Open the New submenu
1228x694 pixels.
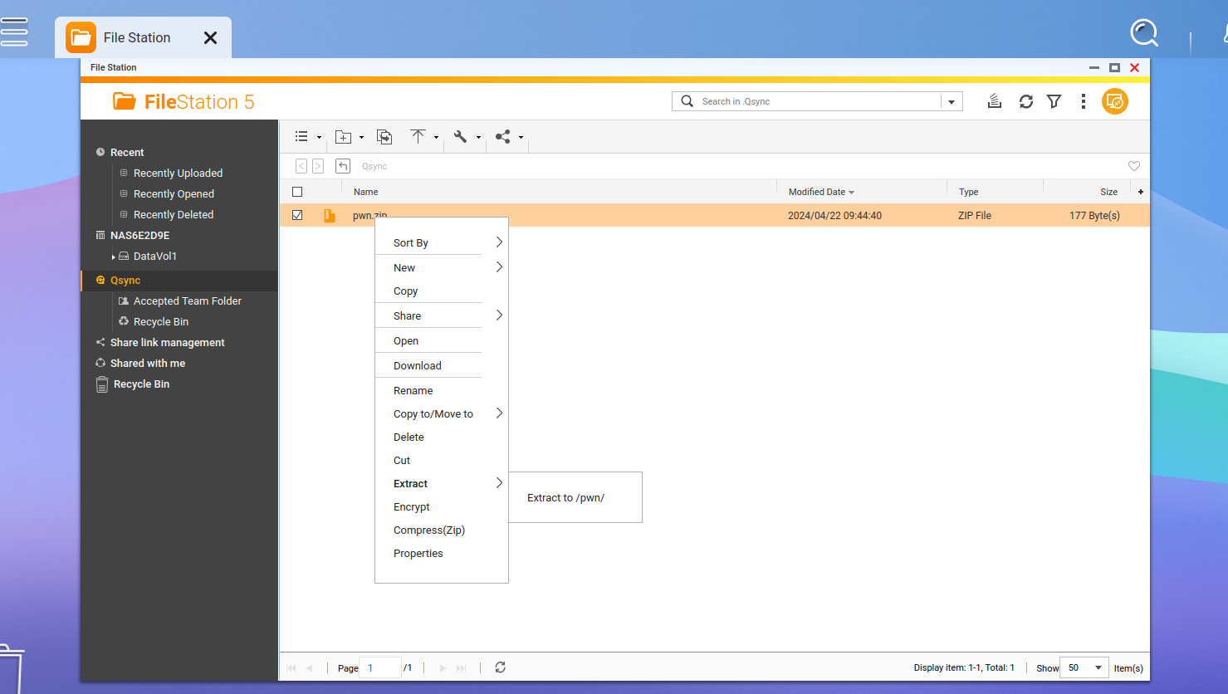click(x=442, y=267)
